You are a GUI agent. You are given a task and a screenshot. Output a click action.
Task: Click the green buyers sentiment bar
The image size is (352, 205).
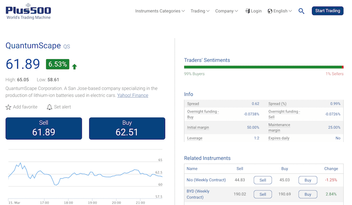pos(263,67)
